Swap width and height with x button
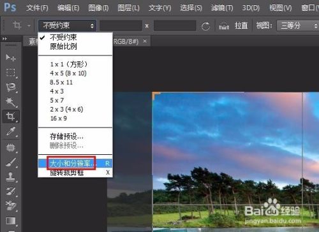Image resolution: width=319 pixels, height=232 pixels. click(x=147, y=26)
